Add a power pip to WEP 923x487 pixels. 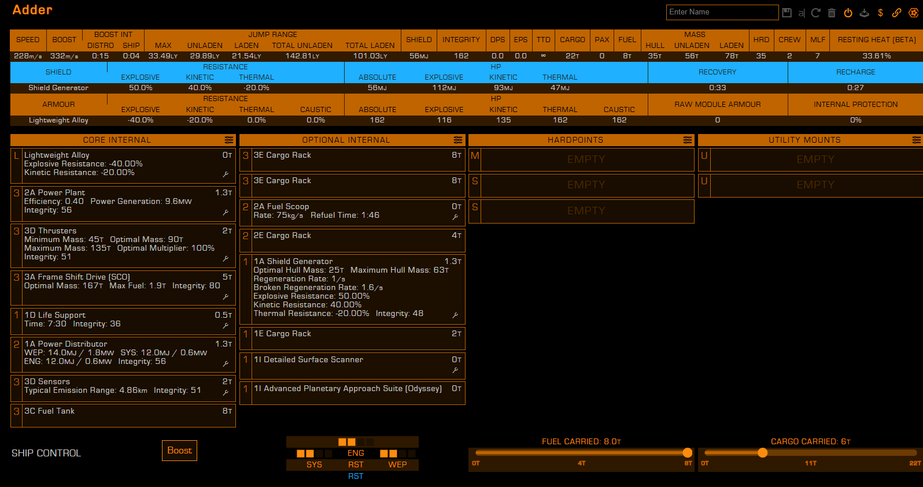pyautogui.click(x=397, y=464)
